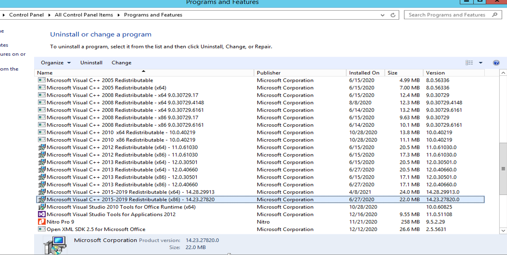Click All Control Panel Items breadcrumb
507x255 pixels.
point(84,15)
